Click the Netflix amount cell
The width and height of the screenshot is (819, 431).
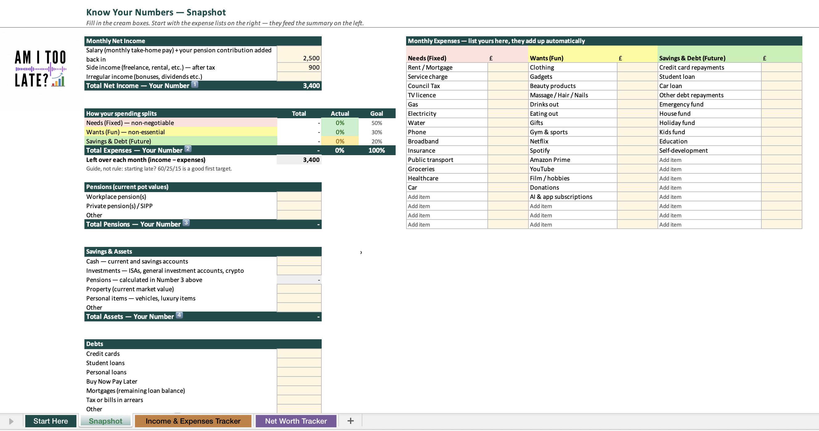637,141
